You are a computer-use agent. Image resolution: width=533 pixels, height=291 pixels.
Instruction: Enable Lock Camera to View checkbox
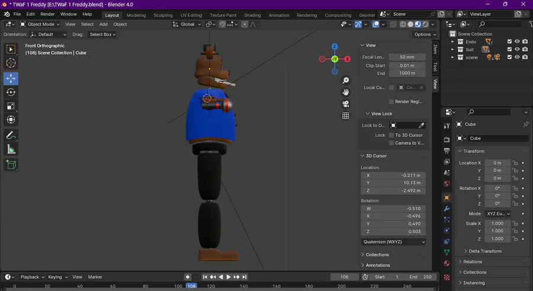pyautogui.click(x=391, y=143)
